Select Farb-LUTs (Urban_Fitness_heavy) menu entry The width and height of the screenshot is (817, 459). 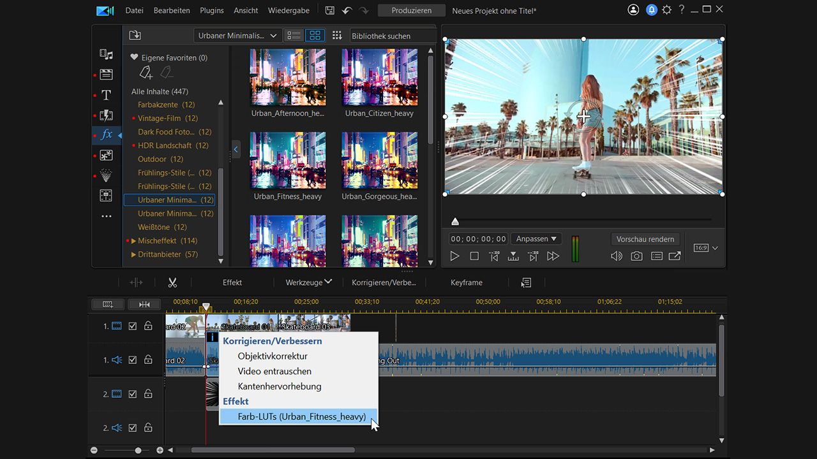click(x=301, y=416)
